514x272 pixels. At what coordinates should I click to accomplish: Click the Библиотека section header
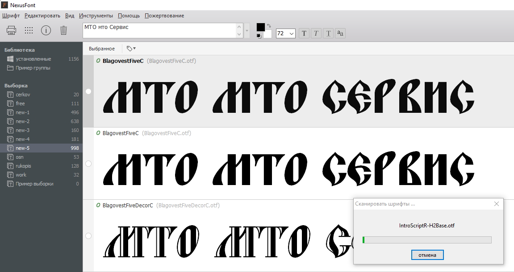click(19, 50)
